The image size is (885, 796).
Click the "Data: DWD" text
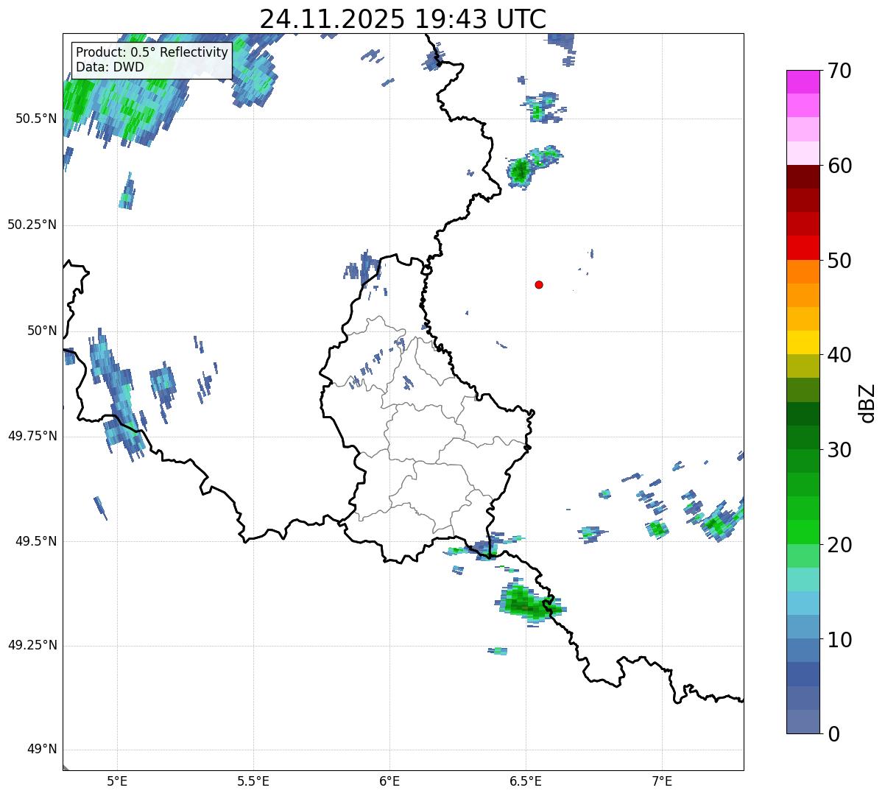110,67
